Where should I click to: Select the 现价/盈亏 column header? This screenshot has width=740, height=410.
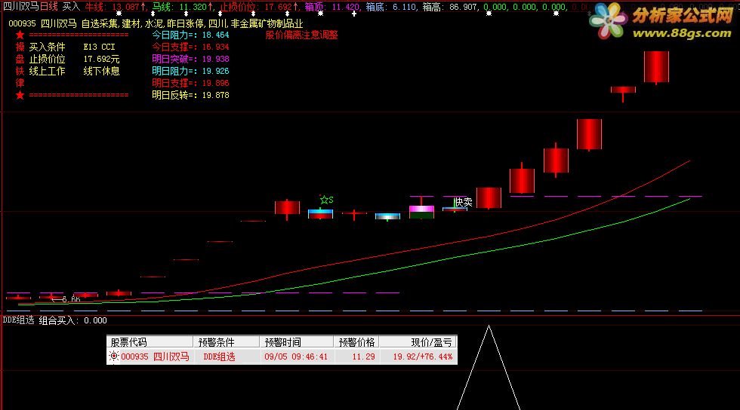click(418, 342)
